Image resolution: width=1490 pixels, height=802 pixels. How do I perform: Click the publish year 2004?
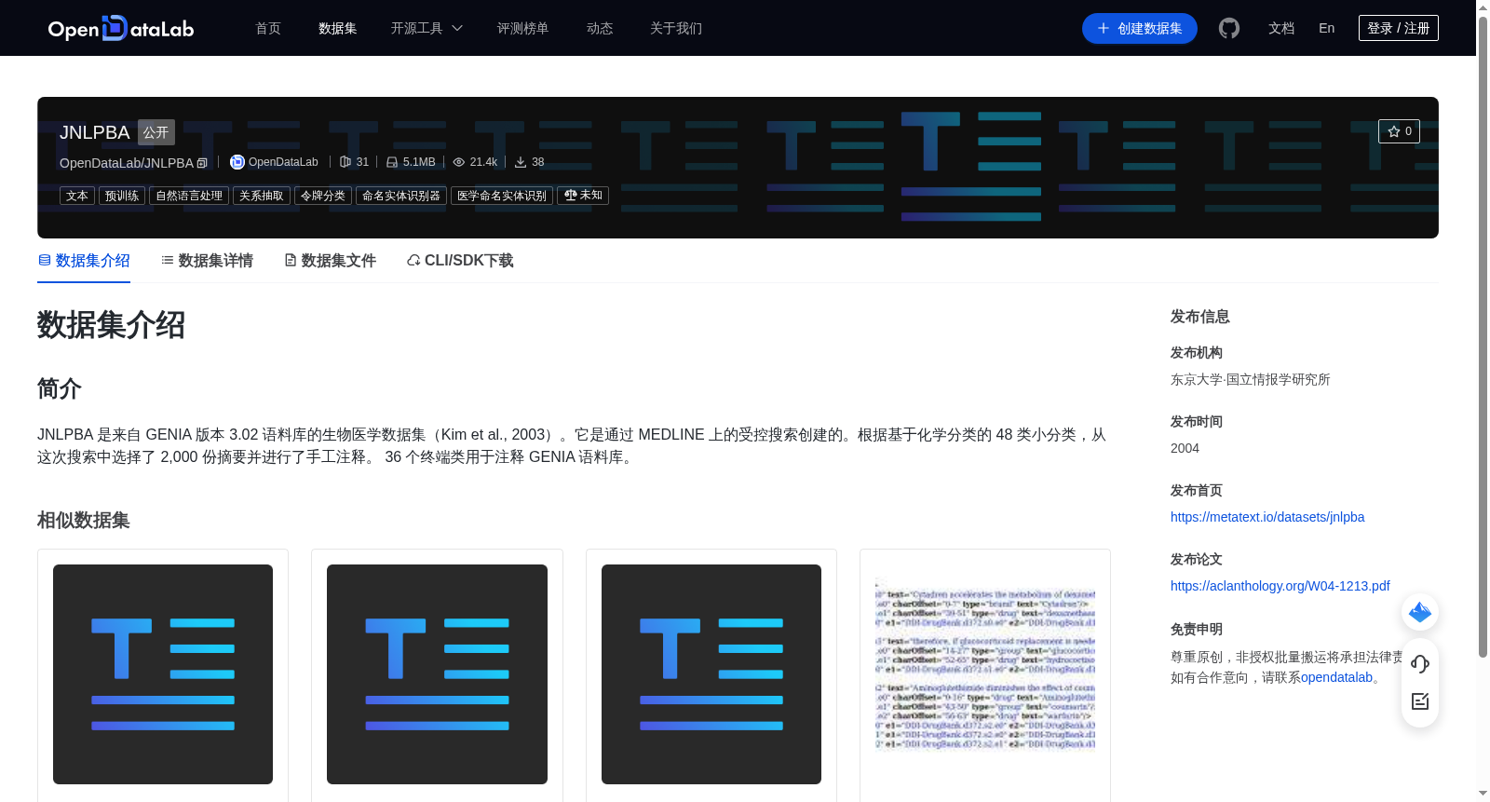(x=1185, y=448)
